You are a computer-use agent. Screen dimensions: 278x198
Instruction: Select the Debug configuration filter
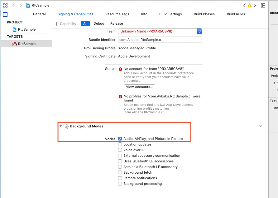coord(99,23)
